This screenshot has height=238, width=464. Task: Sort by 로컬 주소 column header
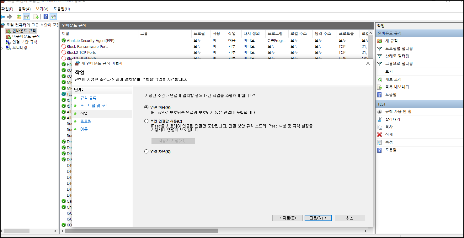[301, 34]
